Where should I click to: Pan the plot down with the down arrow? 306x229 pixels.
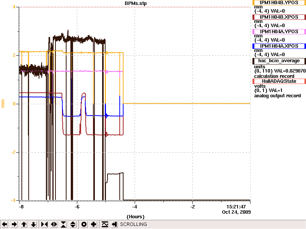pos(33,224)
